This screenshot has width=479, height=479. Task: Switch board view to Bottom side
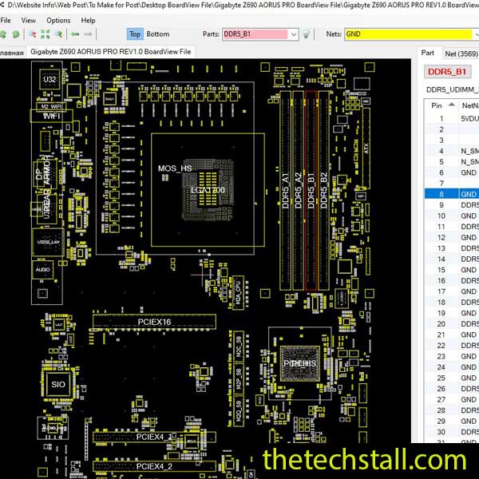[x=157, y=34]
